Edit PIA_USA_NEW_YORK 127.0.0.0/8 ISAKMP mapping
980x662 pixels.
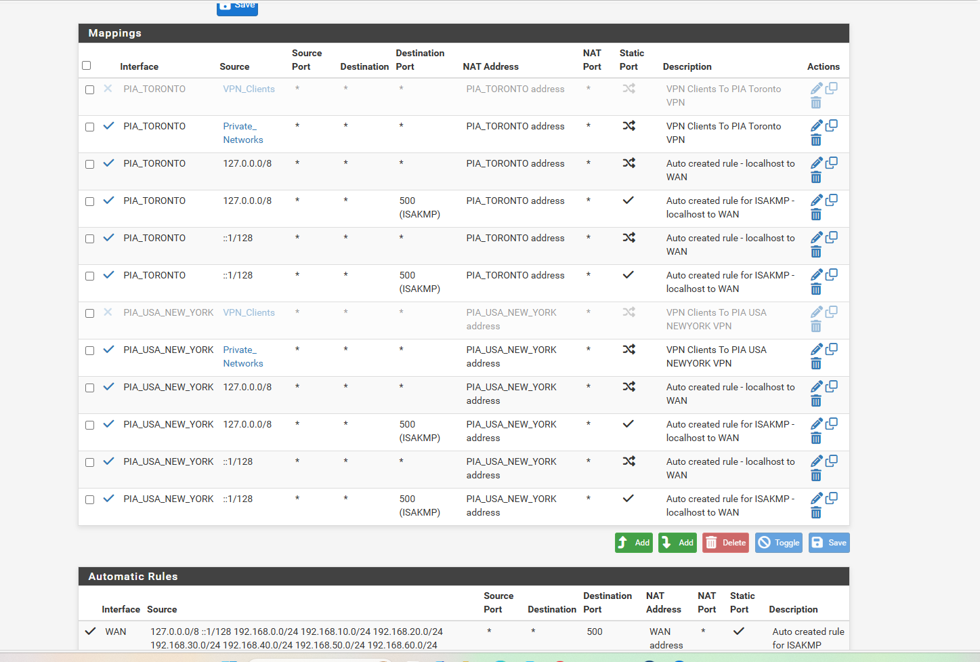(x=817, y=424)
